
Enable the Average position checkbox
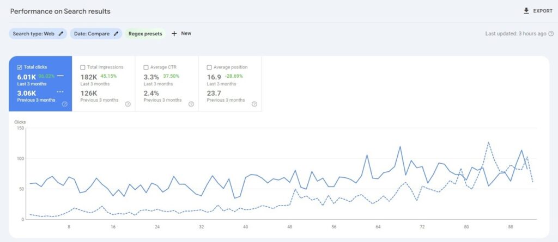(x=209, y=67)
